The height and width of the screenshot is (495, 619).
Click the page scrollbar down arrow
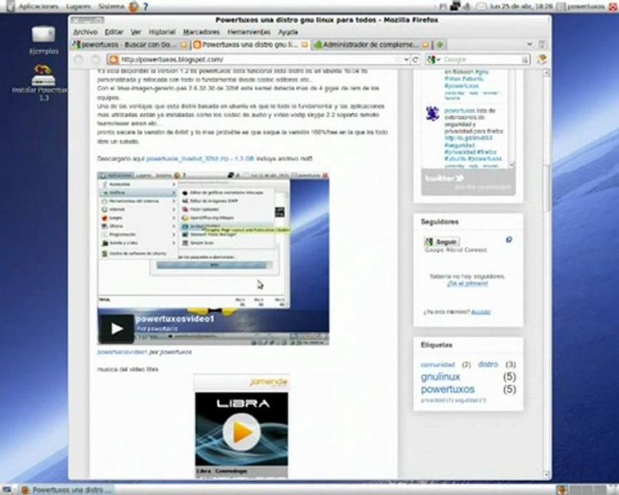(x=547, y=474)
